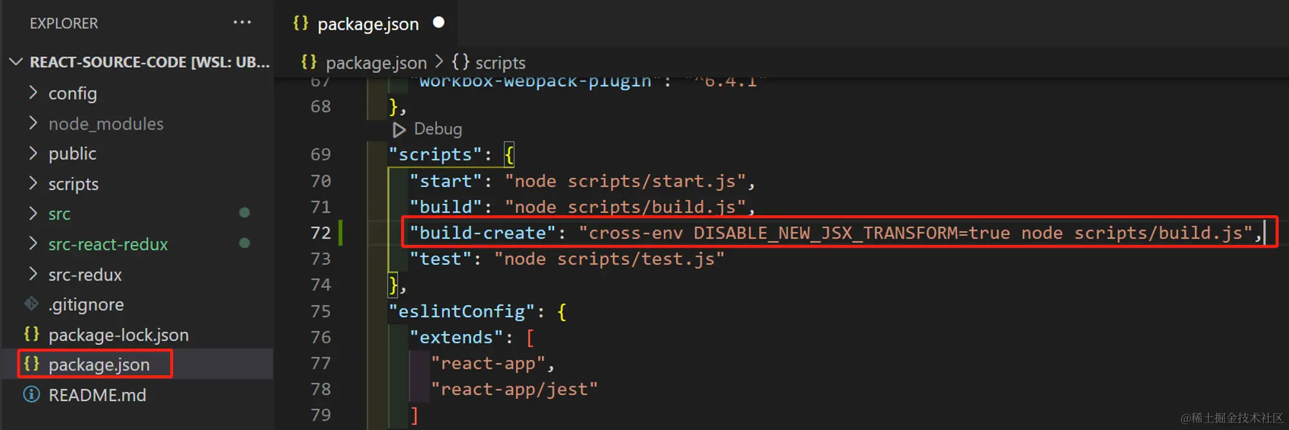Click the Debug play icon above scripts
The width and height of the screenshot is (1289, 430).
(x=399, y=130)
